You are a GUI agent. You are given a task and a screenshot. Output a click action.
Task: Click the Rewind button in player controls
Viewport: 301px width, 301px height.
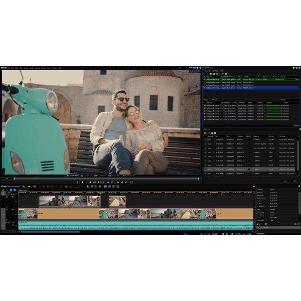pos(94,182)
